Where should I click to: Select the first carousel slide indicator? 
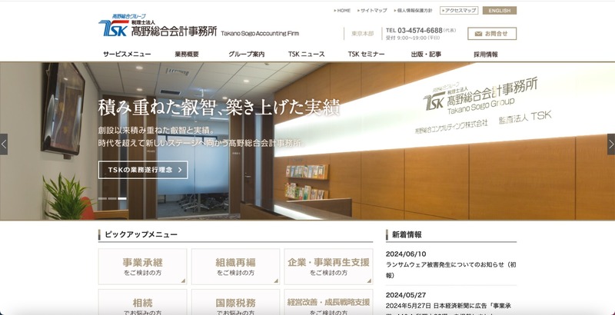pos(102,198)
